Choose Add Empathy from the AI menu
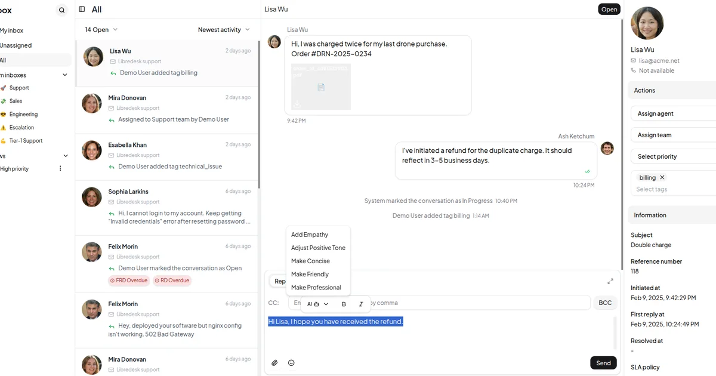The width and height of the screenshot is (716, 376). pos(318,235)
